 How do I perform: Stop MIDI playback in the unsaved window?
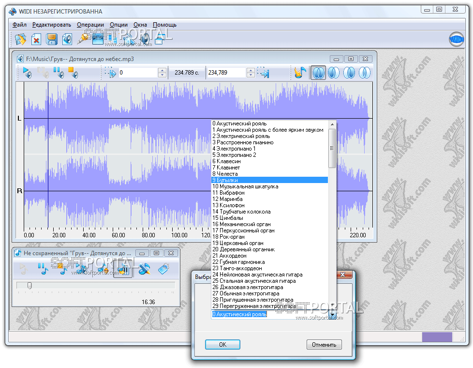pos(62,269)
